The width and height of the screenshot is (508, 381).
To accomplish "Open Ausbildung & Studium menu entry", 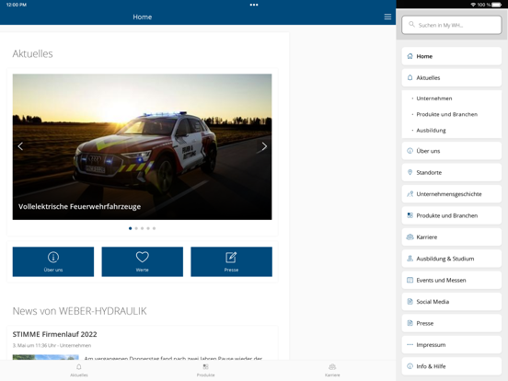I will pyautogui.click(x=452, y=259).
